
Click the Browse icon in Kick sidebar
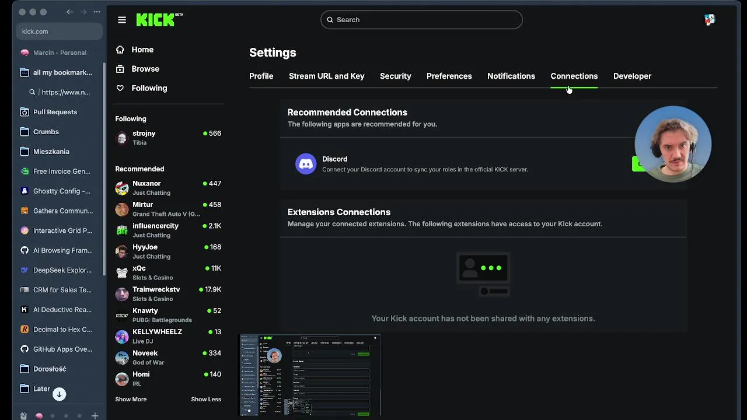pos(120,69)
